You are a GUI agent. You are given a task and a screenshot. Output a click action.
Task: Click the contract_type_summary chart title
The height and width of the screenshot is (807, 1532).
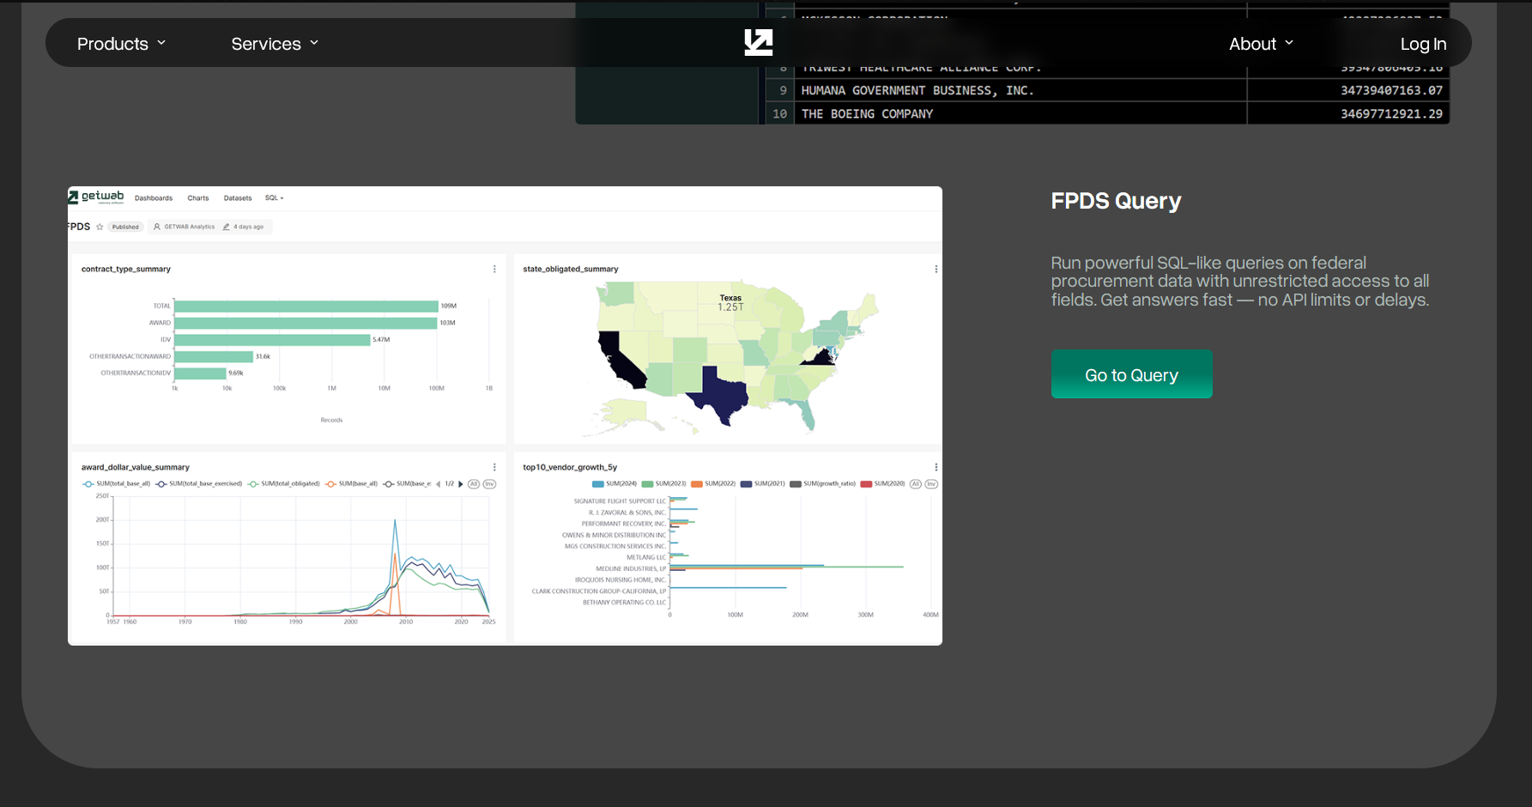pos(126,269)
